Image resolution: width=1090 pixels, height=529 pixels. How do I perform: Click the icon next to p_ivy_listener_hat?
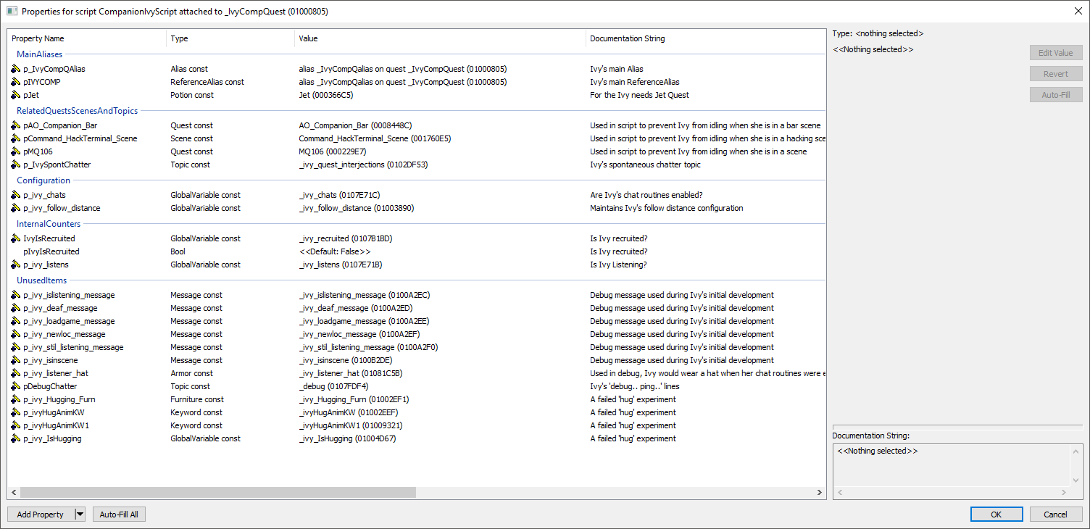(15, 373)
